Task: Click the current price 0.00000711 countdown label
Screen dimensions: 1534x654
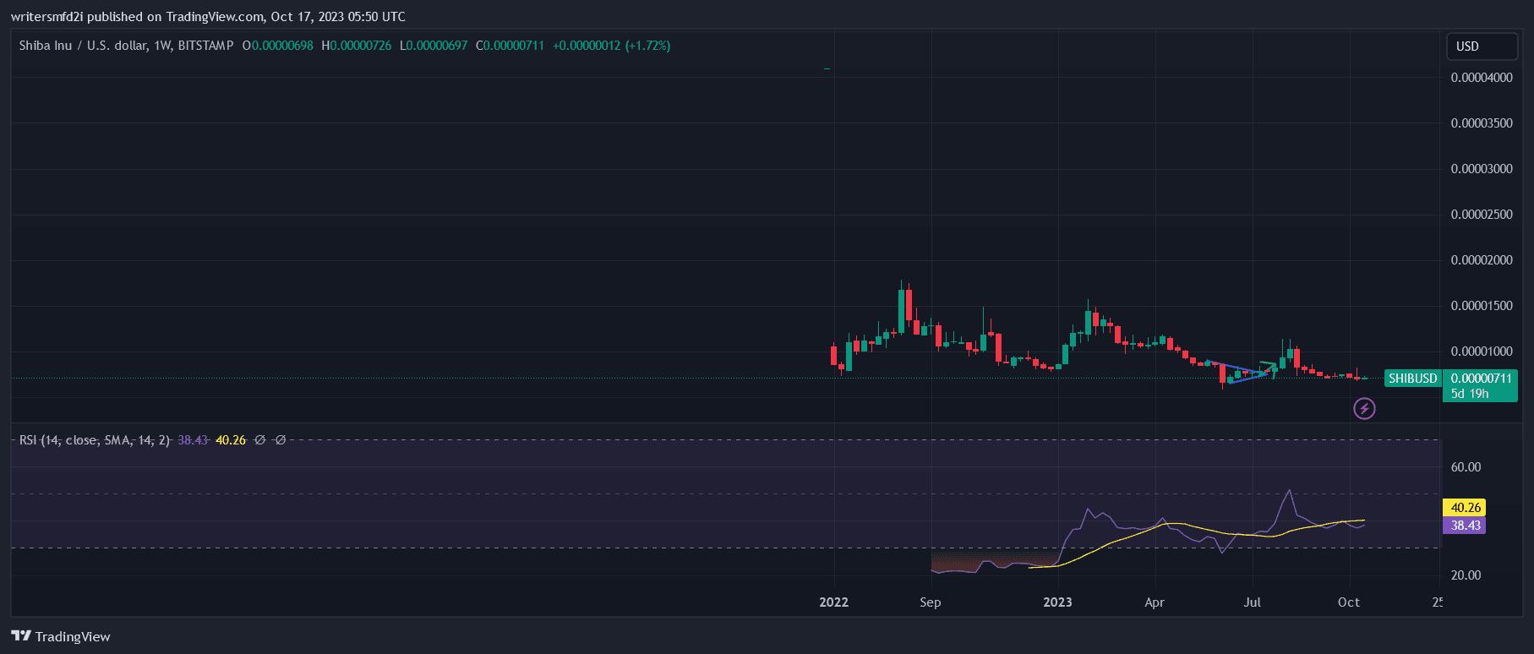Action: pos(1481,385)
